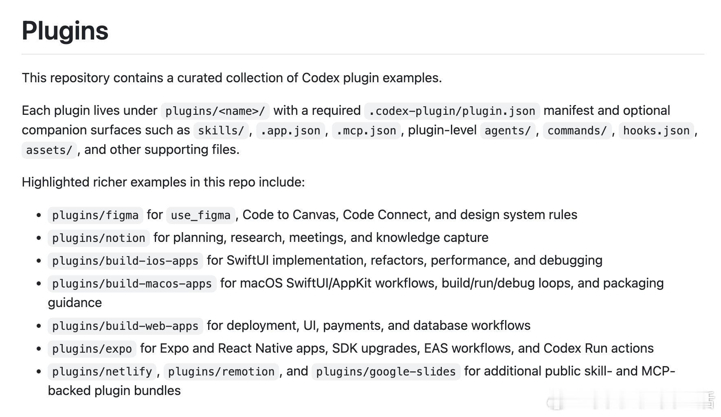Viewport: 721px width, 417px height.
Task: Click the plugins/netlify code label
Action: [102, 371]
